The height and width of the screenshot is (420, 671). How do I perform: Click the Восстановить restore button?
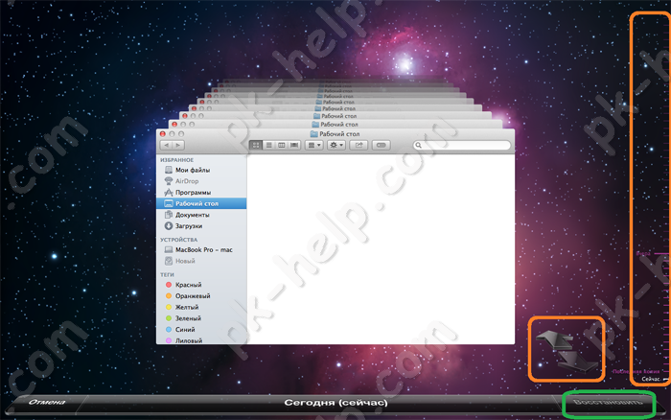(x=608, y=403)
